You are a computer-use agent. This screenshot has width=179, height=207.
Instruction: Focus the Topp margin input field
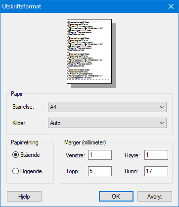tap(100, 171)
